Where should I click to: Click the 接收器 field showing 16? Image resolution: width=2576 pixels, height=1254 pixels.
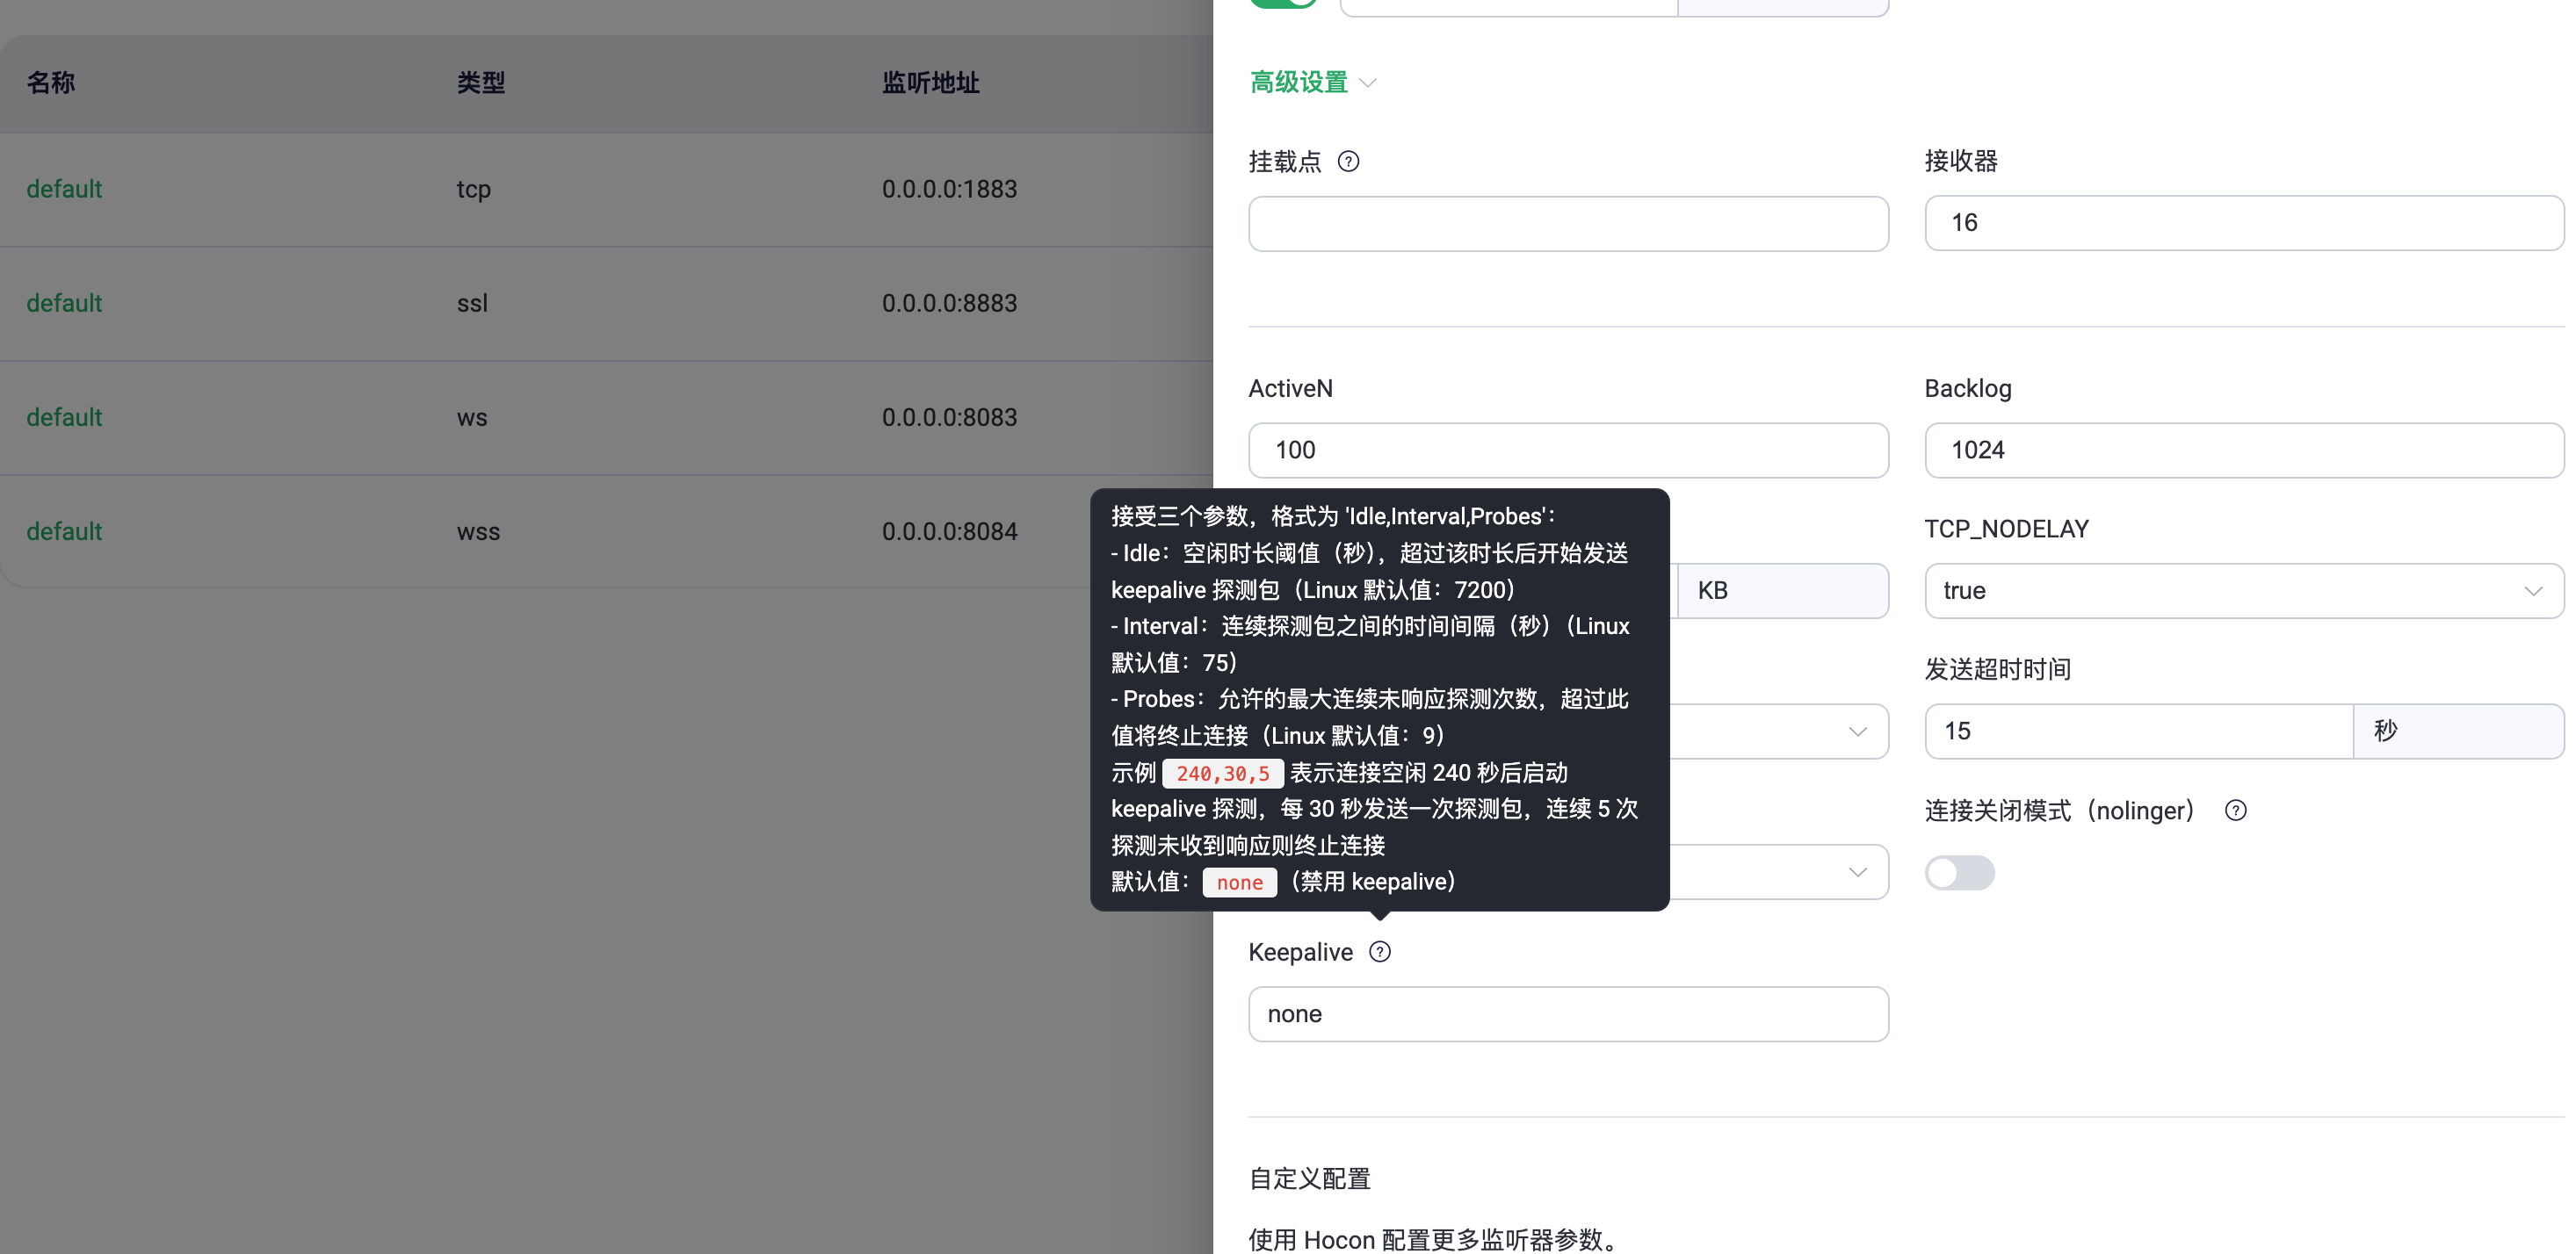2243,223
